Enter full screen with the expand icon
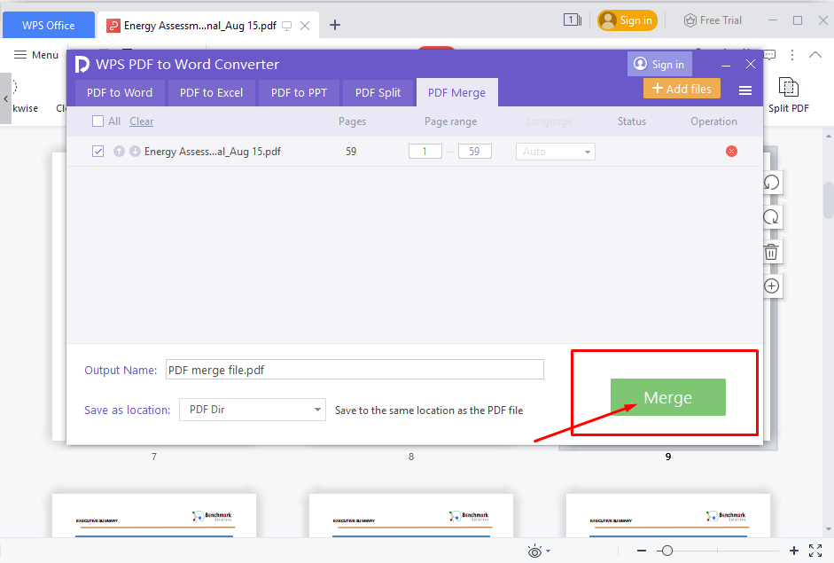Screen dimensions: 834x563 pyautogui.click(x=815, y=551)
